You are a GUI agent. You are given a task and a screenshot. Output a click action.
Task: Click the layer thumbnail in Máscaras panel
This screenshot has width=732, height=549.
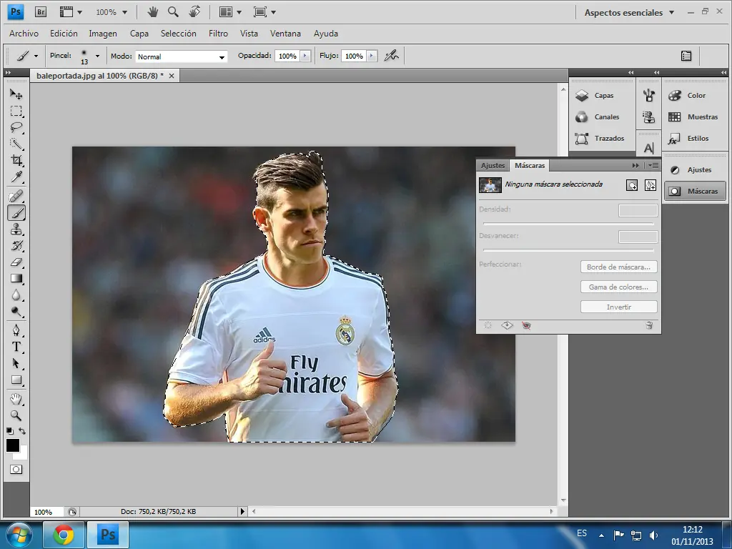490,185
